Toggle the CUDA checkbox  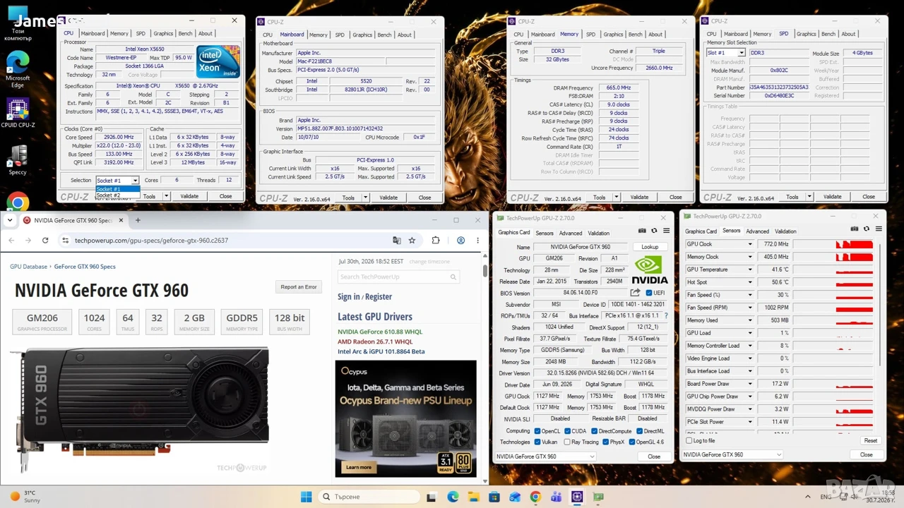(x=567, y=431)
